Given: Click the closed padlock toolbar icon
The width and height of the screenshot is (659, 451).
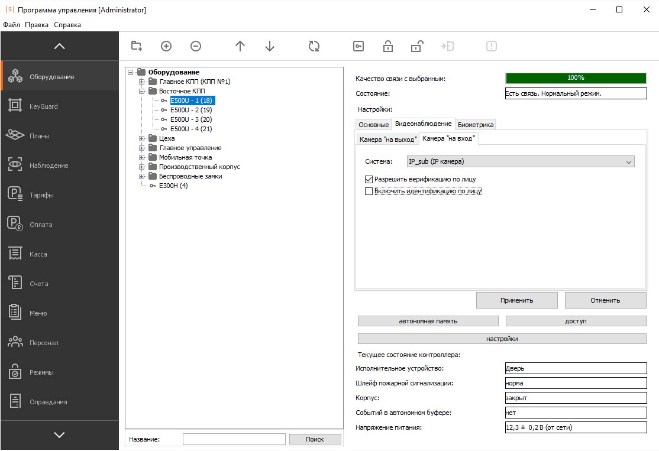Looking at the screenshot, I should coord(388,46).
